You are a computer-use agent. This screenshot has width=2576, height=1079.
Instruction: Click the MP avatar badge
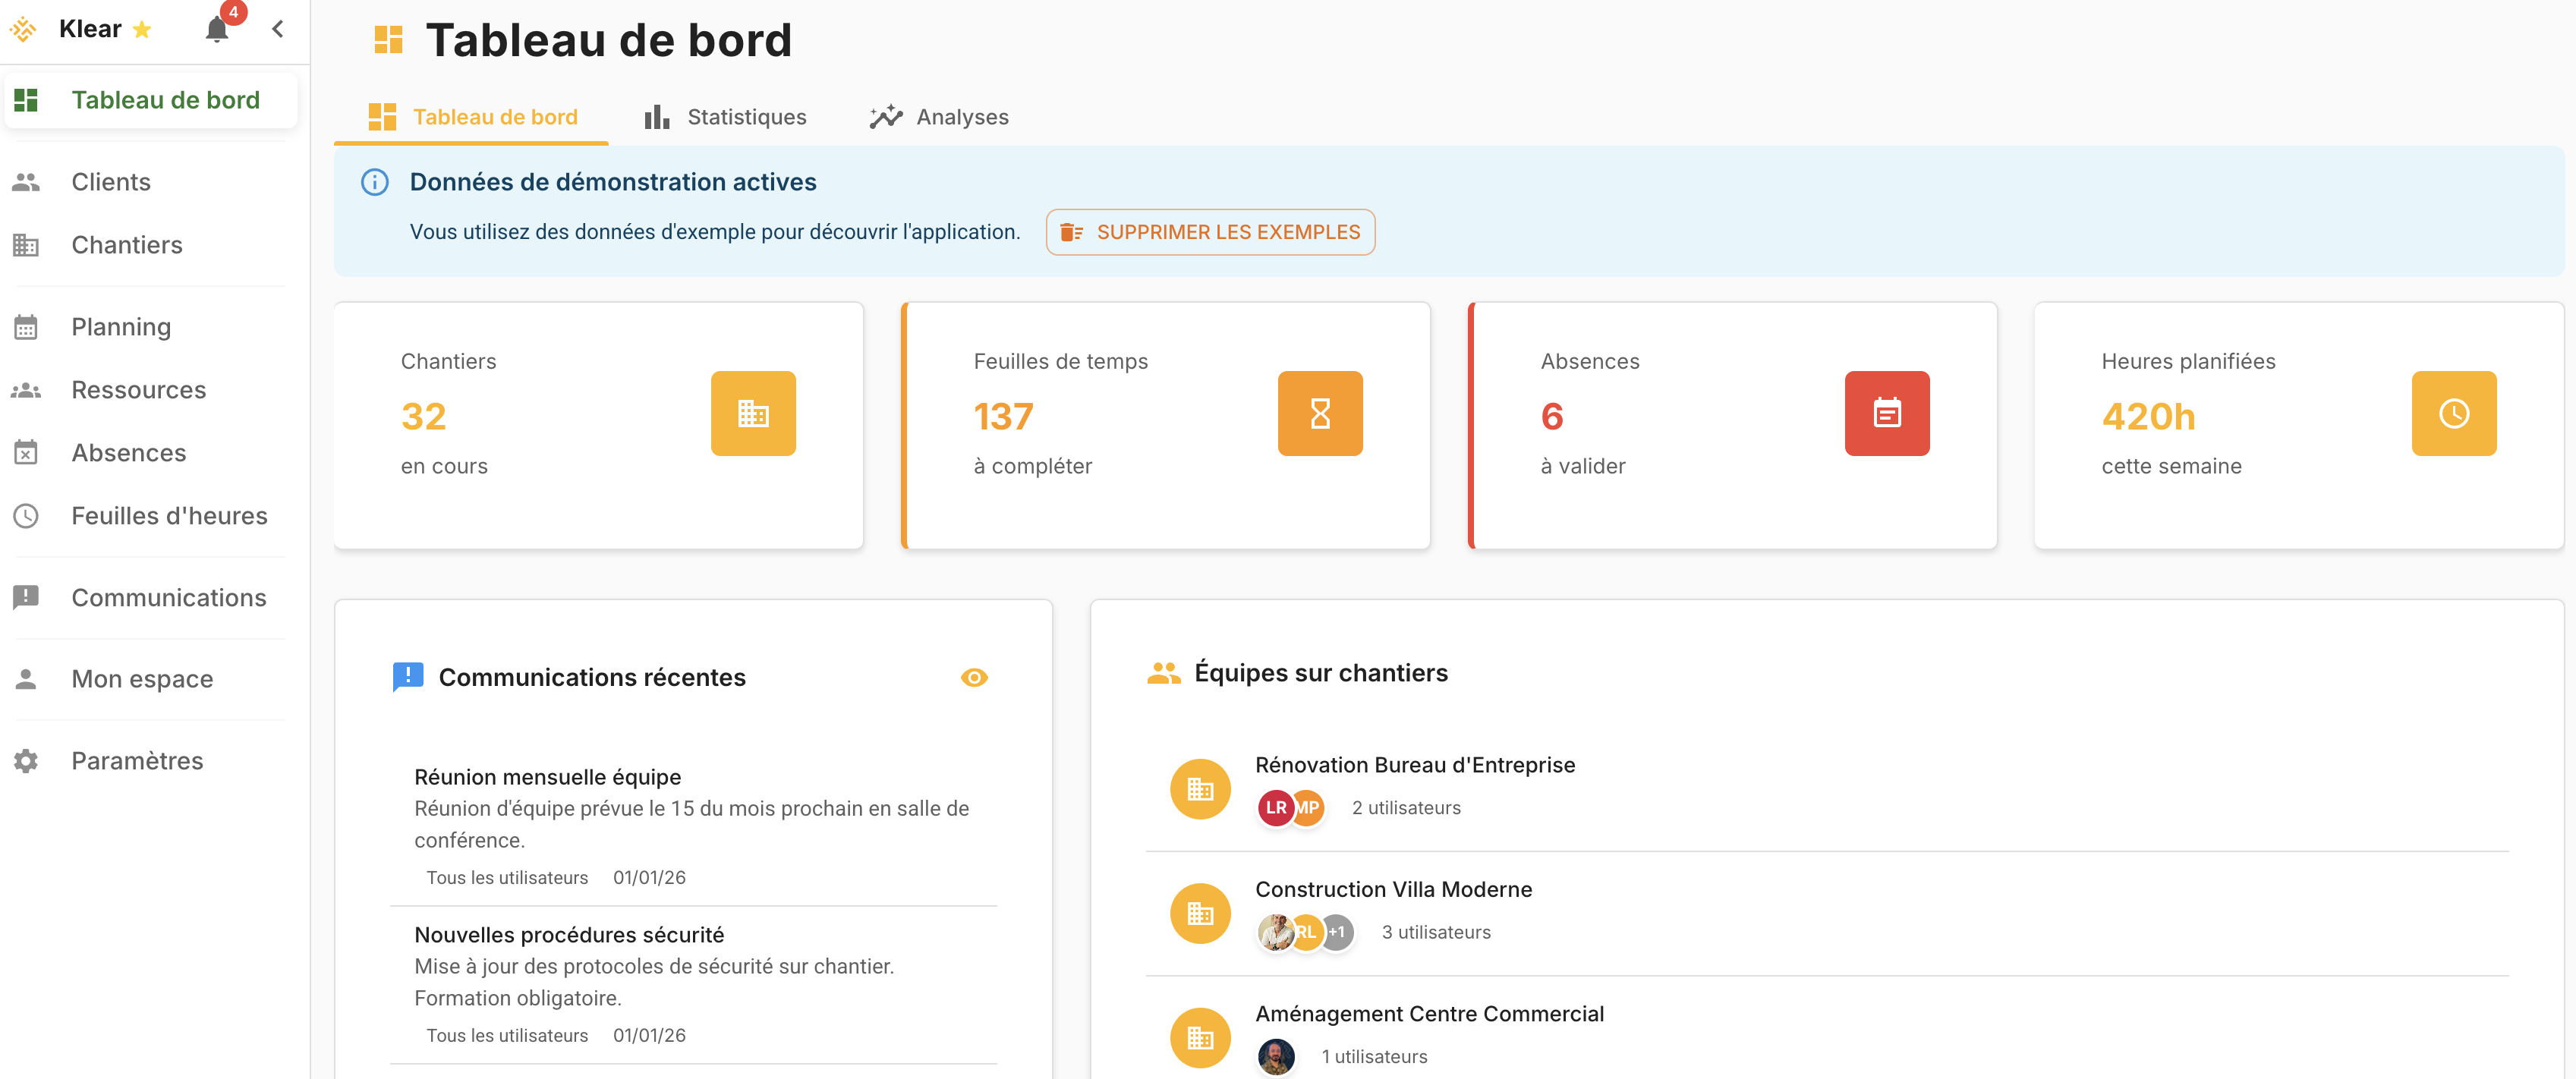[x=1308, y=808]
